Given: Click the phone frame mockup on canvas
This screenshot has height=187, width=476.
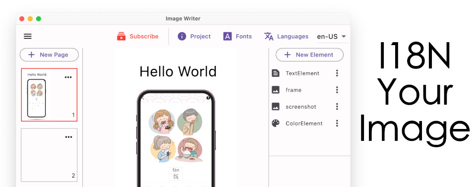Looking at the screenshot, I should tap(176, 138).
